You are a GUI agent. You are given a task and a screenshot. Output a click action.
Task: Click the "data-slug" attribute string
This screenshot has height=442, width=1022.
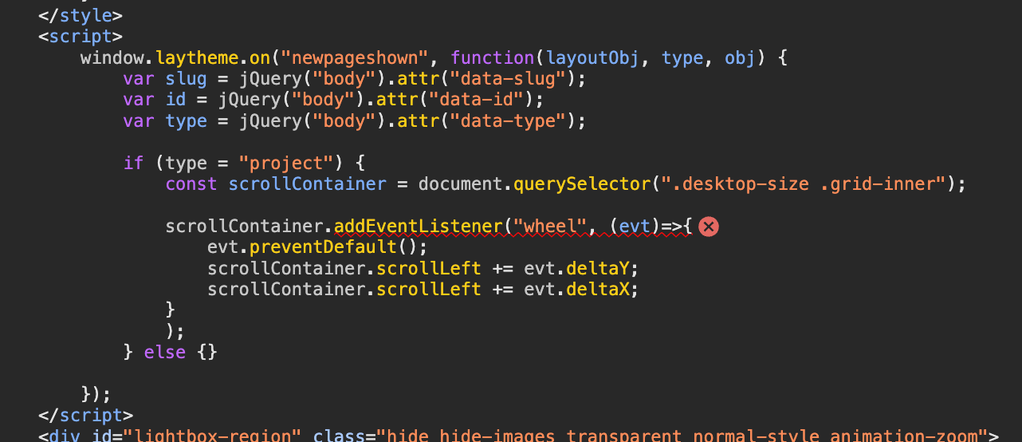point(509,79)
